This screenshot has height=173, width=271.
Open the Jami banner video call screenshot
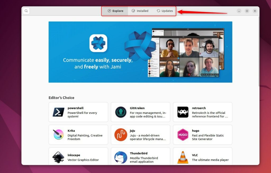pos(186,53)
